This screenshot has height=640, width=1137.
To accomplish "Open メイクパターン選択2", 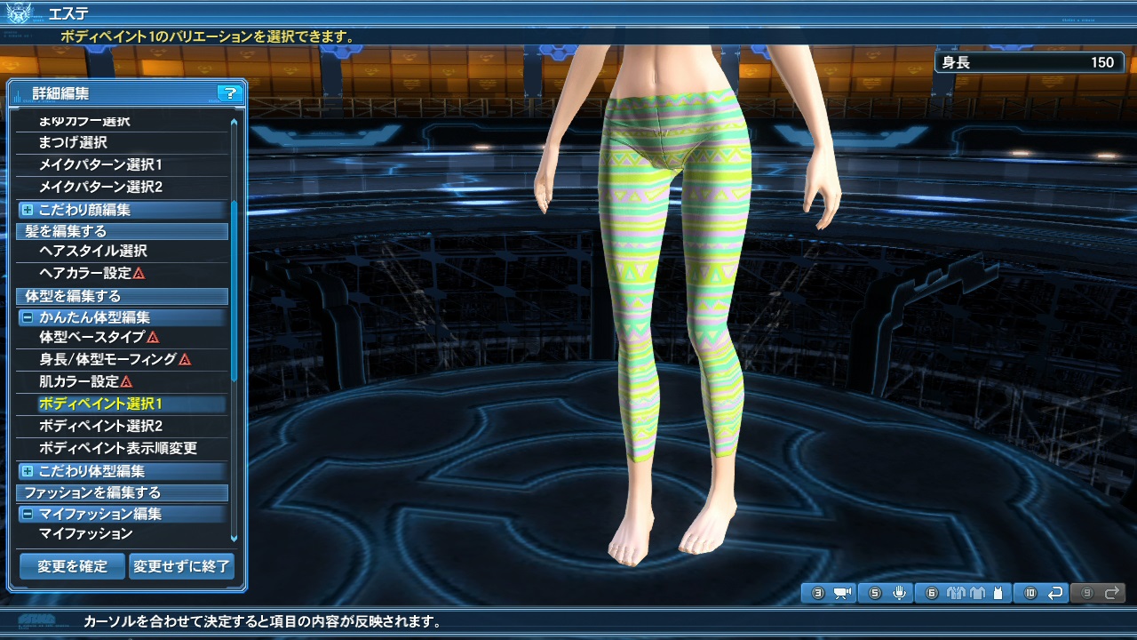I will [x=123, y=187].
